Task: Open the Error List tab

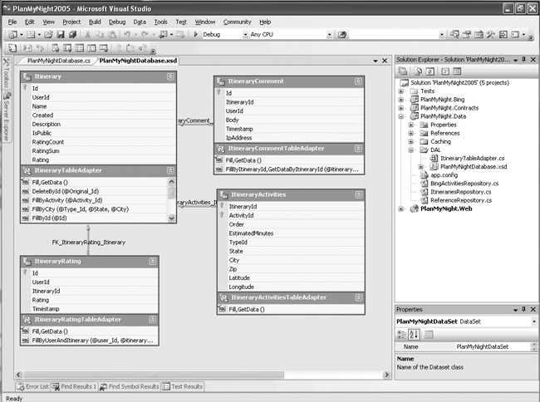Action: coord(33,386)
